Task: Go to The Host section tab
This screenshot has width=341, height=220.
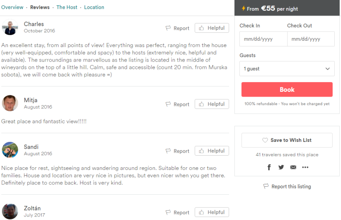Action: pyautogui.click(x=67, y=7)
